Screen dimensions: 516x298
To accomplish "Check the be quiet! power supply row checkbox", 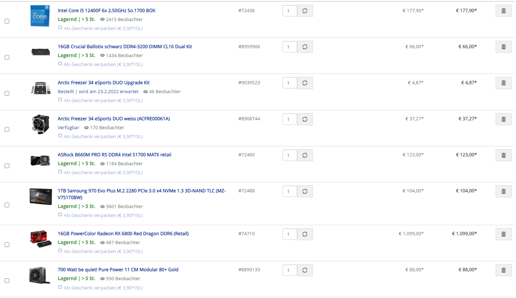I will click(x=7, y=281).
